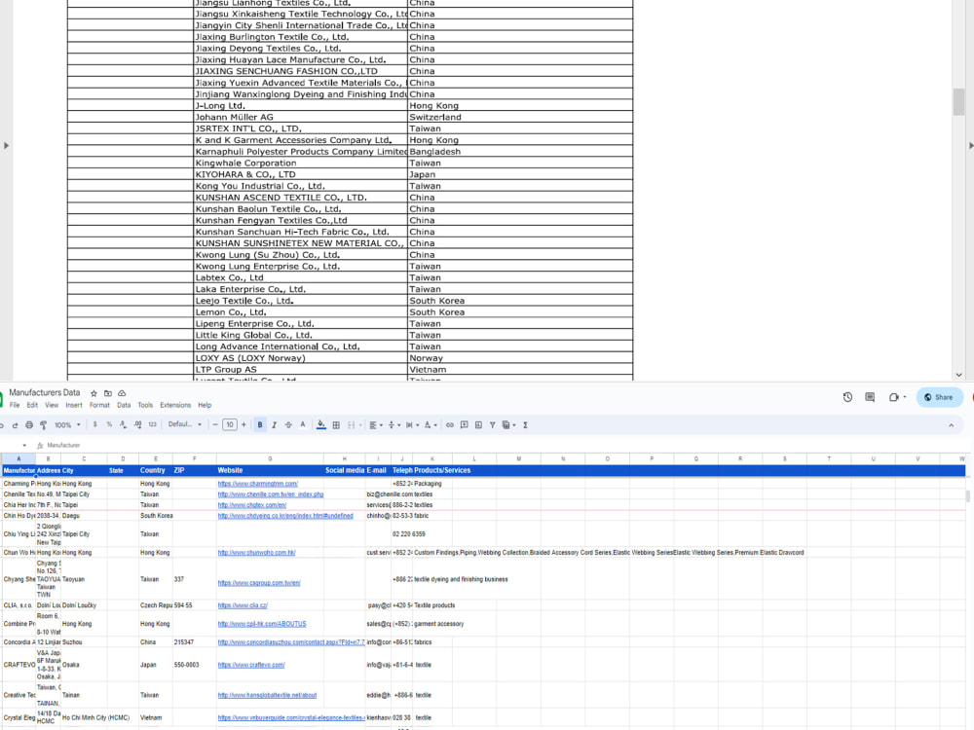Open the Extensions menu
The height and width of the screenshot is (730, 974).
tap(175, 405)
